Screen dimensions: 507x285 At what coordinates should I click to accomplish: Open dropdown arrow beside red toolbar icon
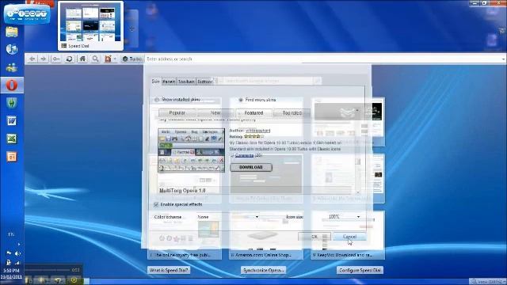pyautogui.click(x=115, y=59)
